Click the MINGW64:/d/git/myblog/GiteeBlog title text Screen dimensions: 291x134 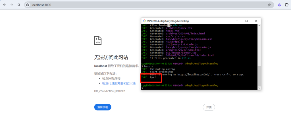tap(168, 21)
